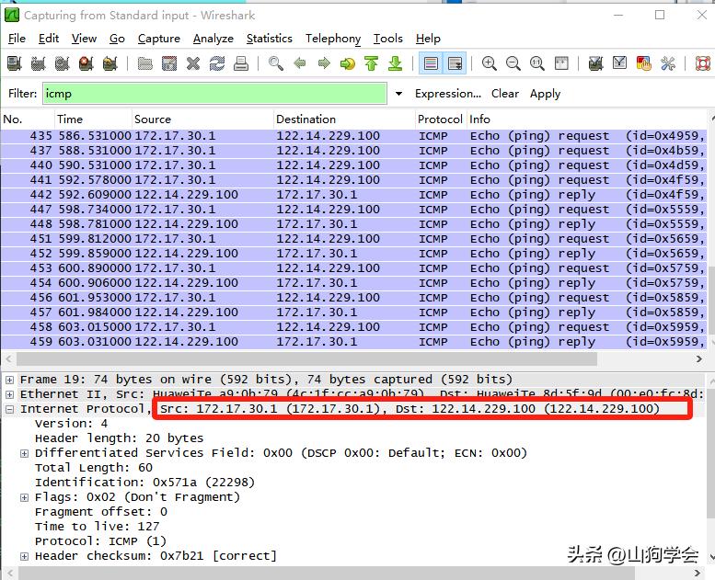Open the help lifebuoy icon
Screen dimensions: 715x580
click(703, 63)
